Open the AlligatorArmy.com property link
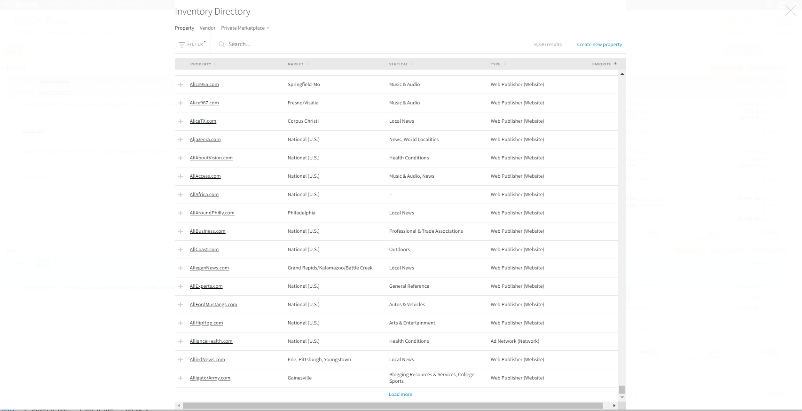This screenshot has height=411, width=802. click(210, 378)
